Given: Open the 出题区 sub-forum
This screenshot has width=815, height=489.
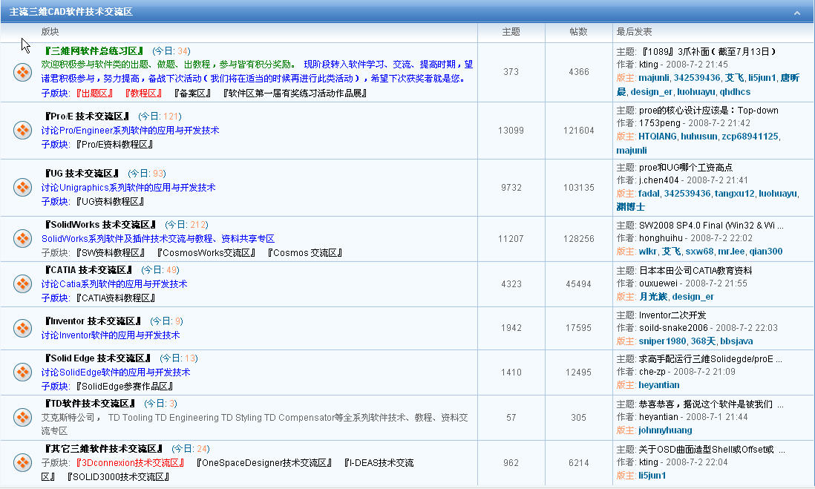Looking at the screenshot, I should pos(94,93).
